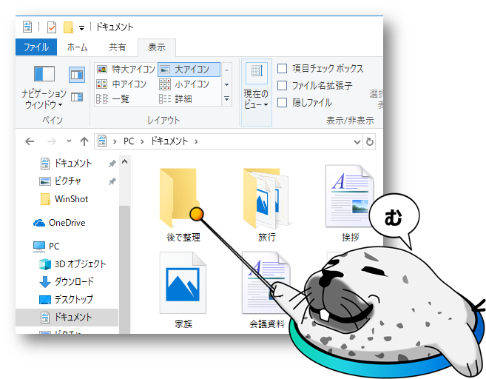Expand the chevron after ドキュメント in address bar

196,141
